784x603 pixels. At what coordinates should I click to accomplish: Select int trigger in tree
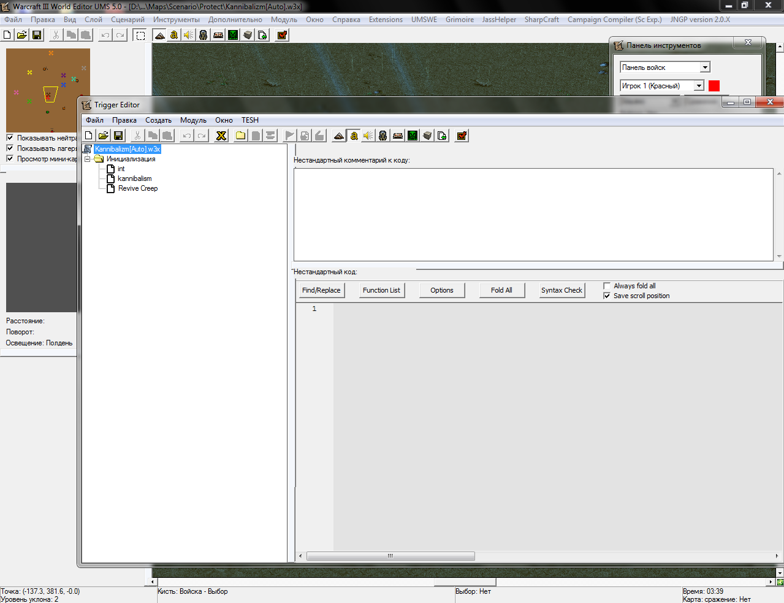pos(121,169)
